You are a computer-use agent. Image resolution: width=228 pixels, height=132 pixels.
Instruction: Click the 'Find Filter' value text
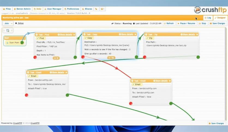pyautogui.click(x=53, y=47)
